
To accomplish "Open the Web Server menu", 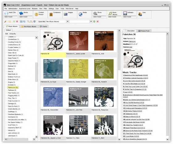I will click(70, 9).
